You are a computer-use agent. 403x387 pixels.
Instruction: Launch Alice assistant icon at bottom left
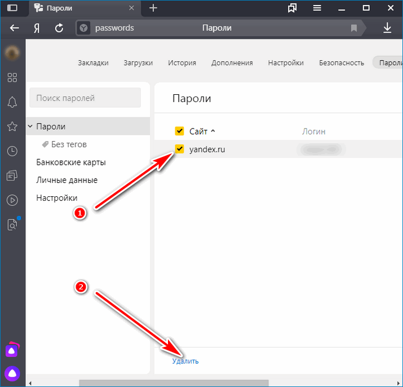pos(12,372)
